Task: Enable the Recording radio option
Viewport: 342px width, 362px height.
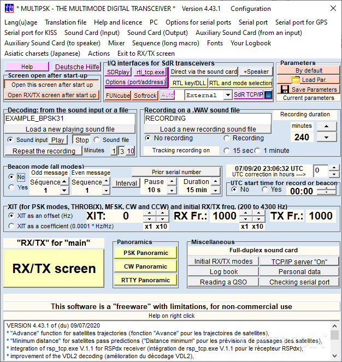Action: coord(227,138)
